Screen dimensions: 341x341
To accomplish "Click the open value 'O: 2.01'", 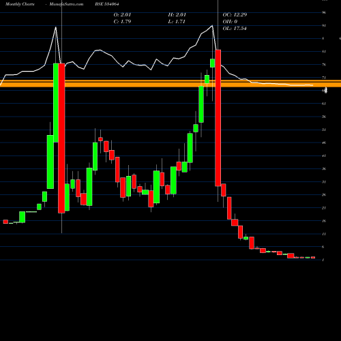I will [123, 15].
